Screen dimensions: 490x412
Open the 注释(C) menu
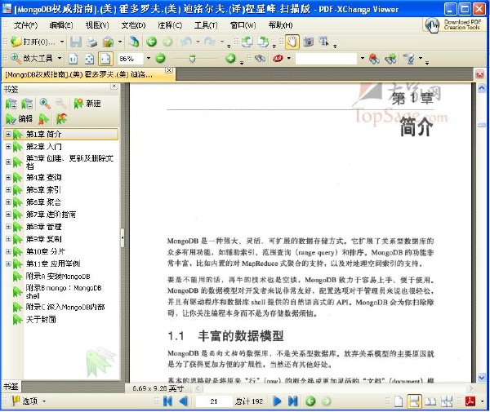click(170, 25)
